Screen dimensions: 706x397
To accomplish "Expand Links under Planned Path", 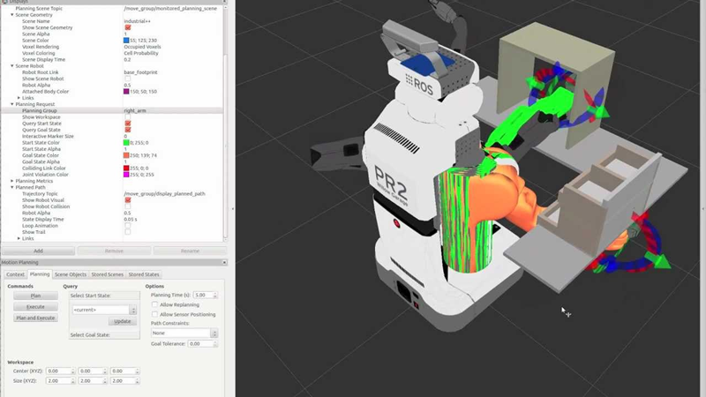I will pyautogui.click(x=19, y=238).
